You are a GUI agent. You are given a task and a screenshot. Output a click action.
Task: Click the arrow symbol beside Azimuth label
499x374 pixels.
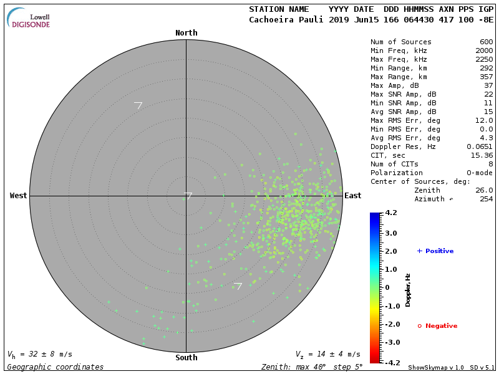451,199
